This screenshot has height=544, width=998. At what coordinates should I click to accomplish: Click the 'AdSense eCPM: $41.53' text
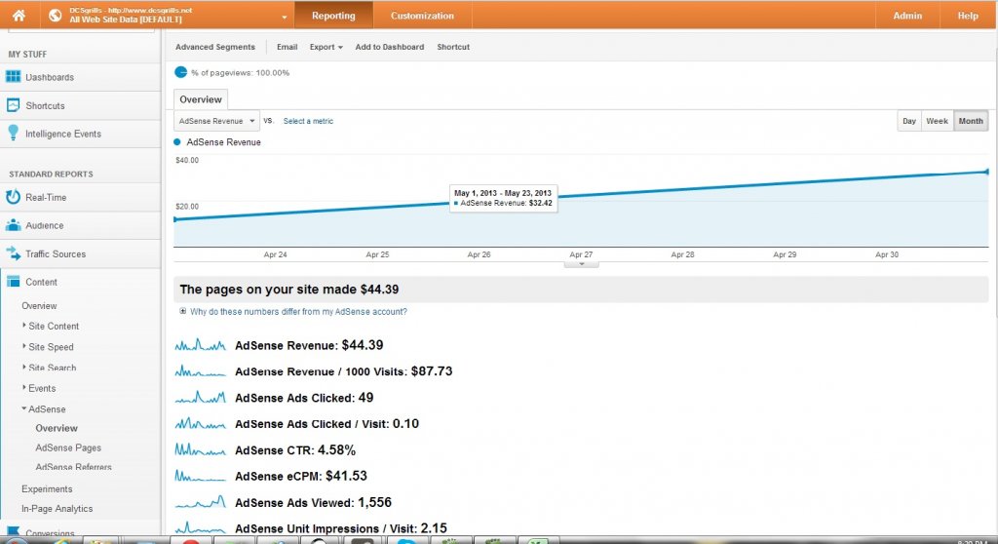coord(301,476)
